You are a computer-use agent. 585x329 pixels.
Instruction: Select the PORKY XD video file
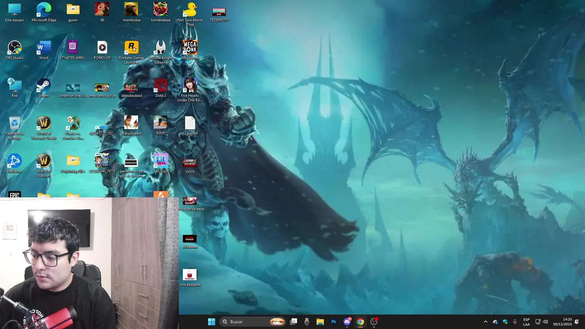tap(102, 50)
